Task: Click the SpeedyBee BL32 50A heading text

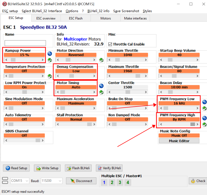Action: click(44, 27)
